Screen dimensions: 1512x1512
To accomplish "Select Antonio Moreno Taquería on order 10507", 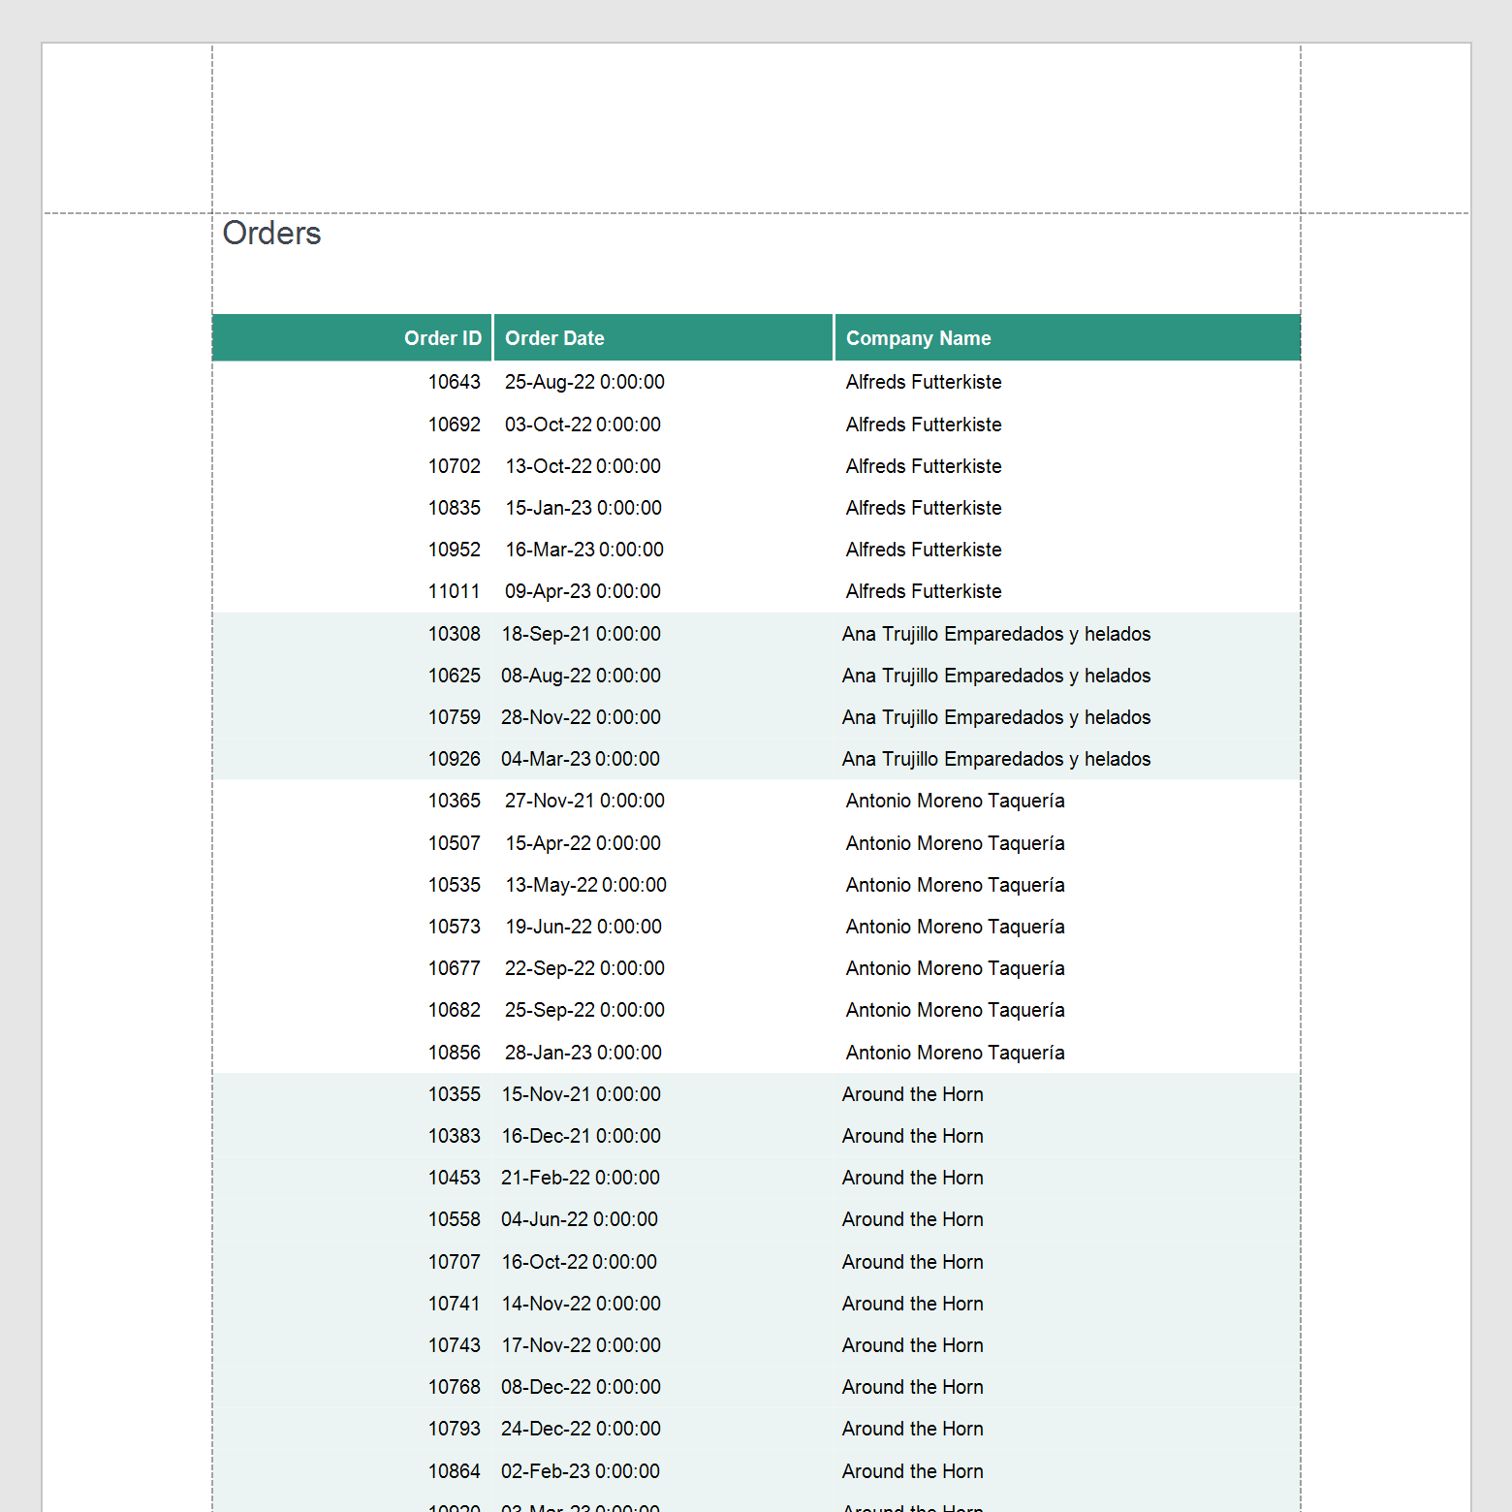I will (x=954, y=843).
